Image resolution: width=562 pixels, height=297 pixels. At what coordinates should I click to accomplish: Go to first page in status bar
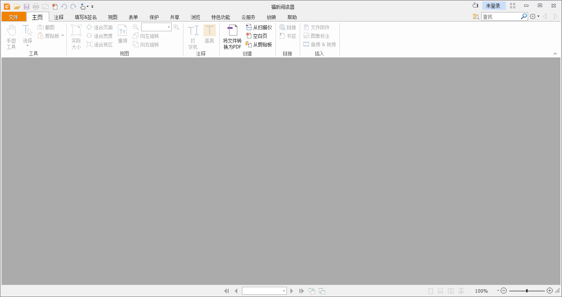226,291
